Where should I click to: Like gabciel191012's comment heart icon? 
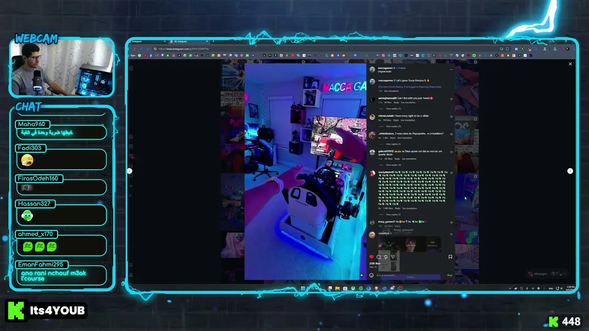451,152
